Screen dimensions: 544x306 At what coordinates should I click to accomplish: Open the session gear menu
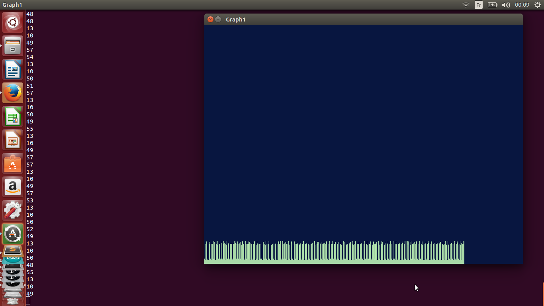click(537, 5)
